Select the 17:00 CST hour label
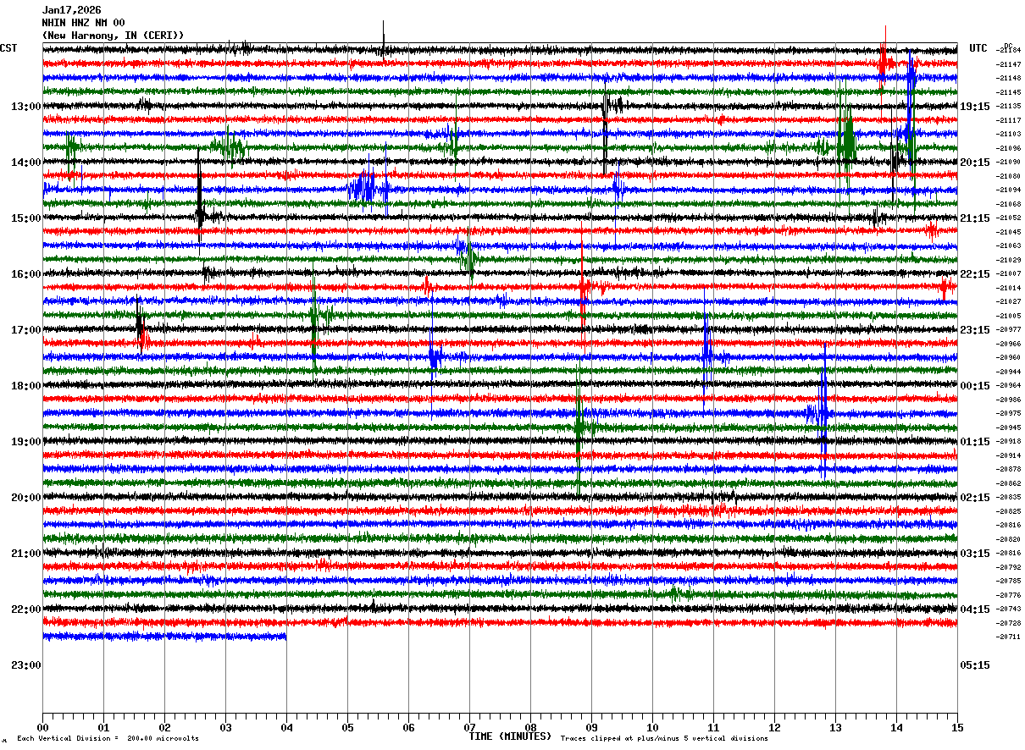Screen dimensions: 1025x750 [26, 330]
